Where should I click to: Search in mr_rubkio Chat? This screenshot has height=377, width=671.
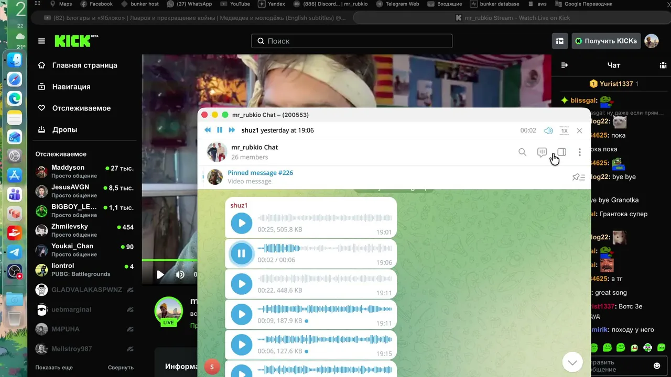click(x=522, y=152)
